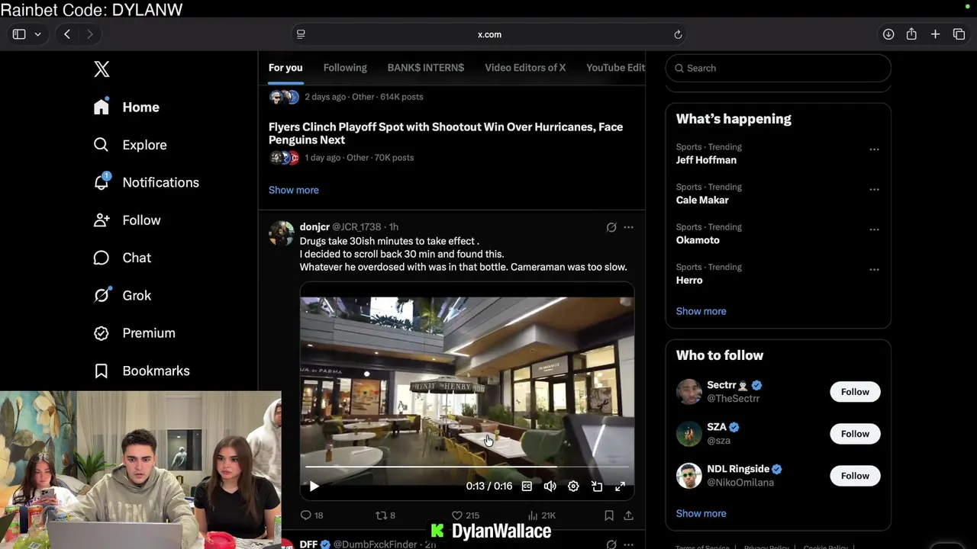Open the video settings gear

click(573, 486)
